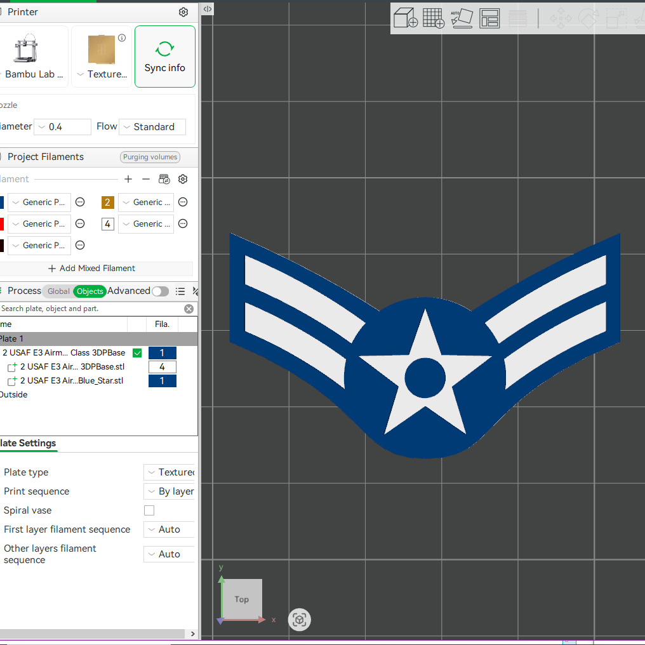Click the Purging volumes button
Viewport: 645px width, 645px height.
point(150,157)
